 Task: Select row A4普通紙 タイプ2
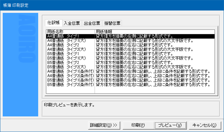click(130, 45)
